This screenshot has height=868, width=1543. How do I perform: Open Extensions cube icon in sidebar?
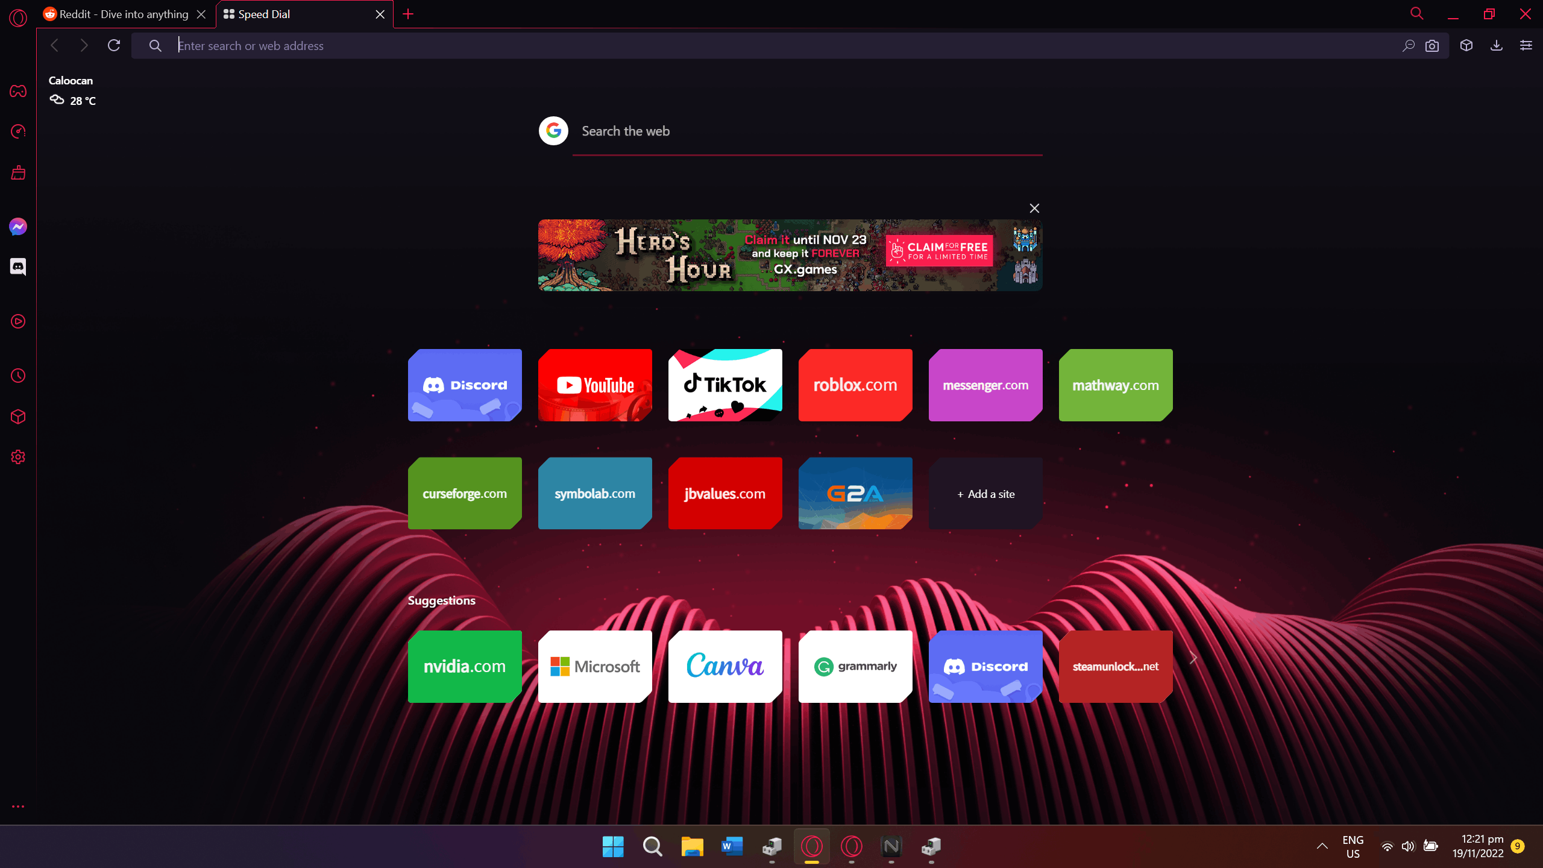18,417
